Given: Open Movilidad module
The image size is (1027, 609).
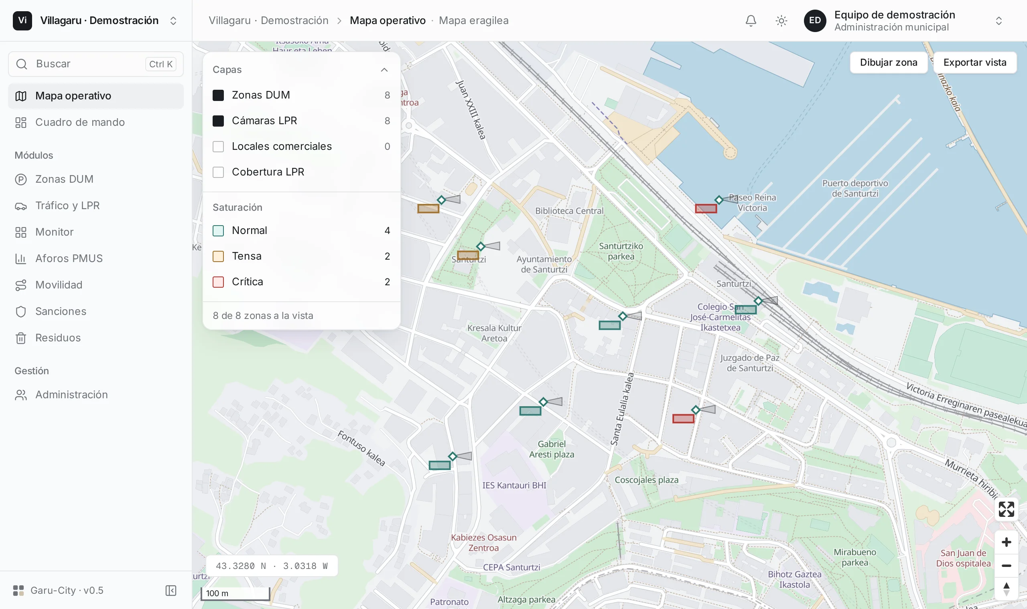Looking at the screenshot, I should [96, 285].
